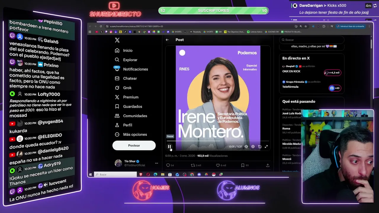Click Introducir frase de contraseña button
Screen dimensions: 379x213
pyautogui.click(x=351, y=26)
